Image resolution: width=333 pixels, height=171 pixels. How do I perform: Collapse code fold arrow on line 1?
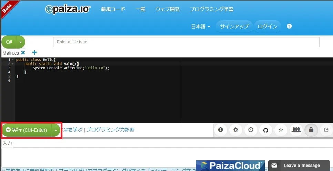[13, 60]
